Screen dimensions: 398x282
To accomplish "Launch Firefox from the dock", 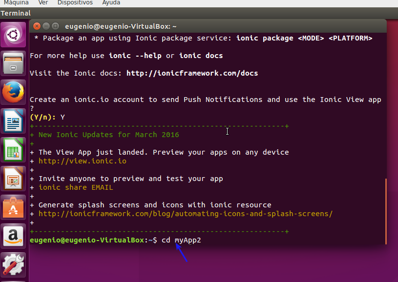I will [x=13, y=92].
